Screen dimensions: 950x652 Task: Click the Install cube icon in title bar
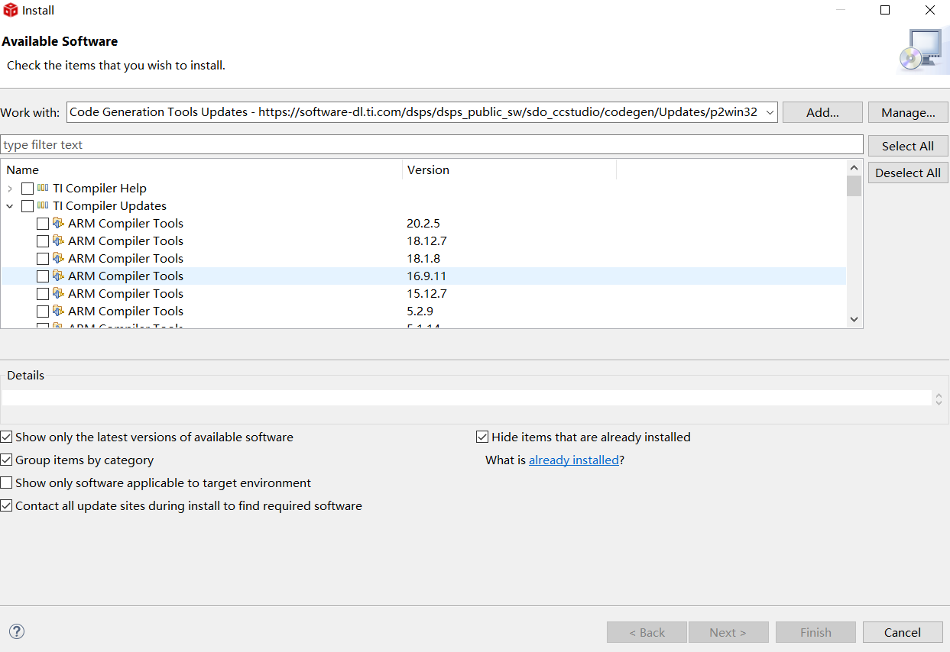click(x=11, y=10)
